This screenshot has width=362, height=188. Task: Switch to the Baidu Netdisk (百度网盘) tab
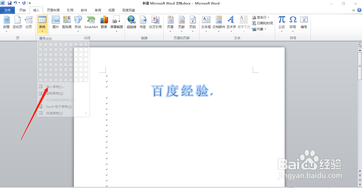click(x=129, y=10)
